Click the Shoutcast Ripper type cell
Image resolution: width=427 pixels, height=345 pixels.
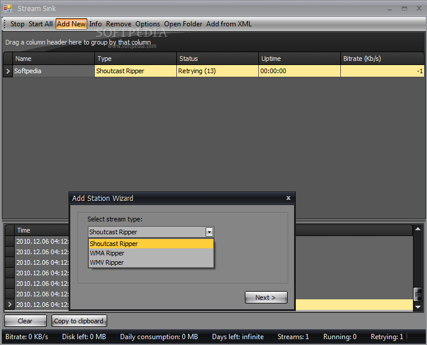coord(136,71)
